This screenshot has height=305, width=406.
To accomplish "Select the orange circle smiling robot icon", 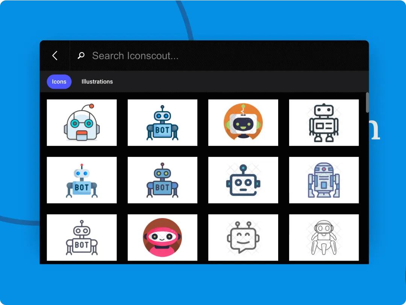I will click(x=243, y=123).
